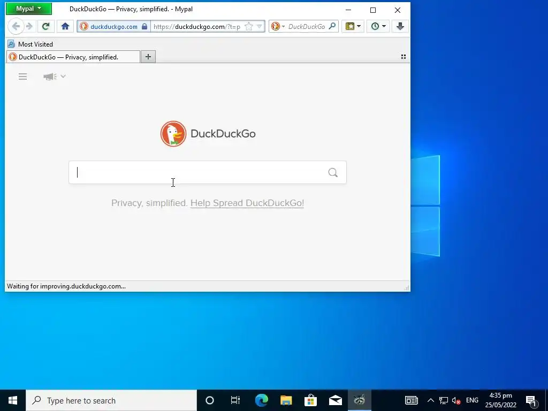Launch Microsoft Edge from the taskbar
548x411 pixels.
pyautogui.click(x=261, y=400)
